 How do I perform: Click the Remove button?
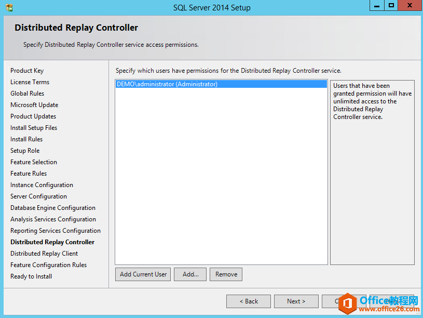click(226, 274)
